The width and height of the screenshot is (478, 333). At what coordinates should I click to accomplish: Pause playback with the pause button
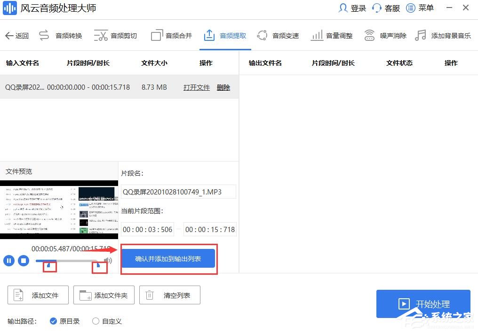[8, 260]
